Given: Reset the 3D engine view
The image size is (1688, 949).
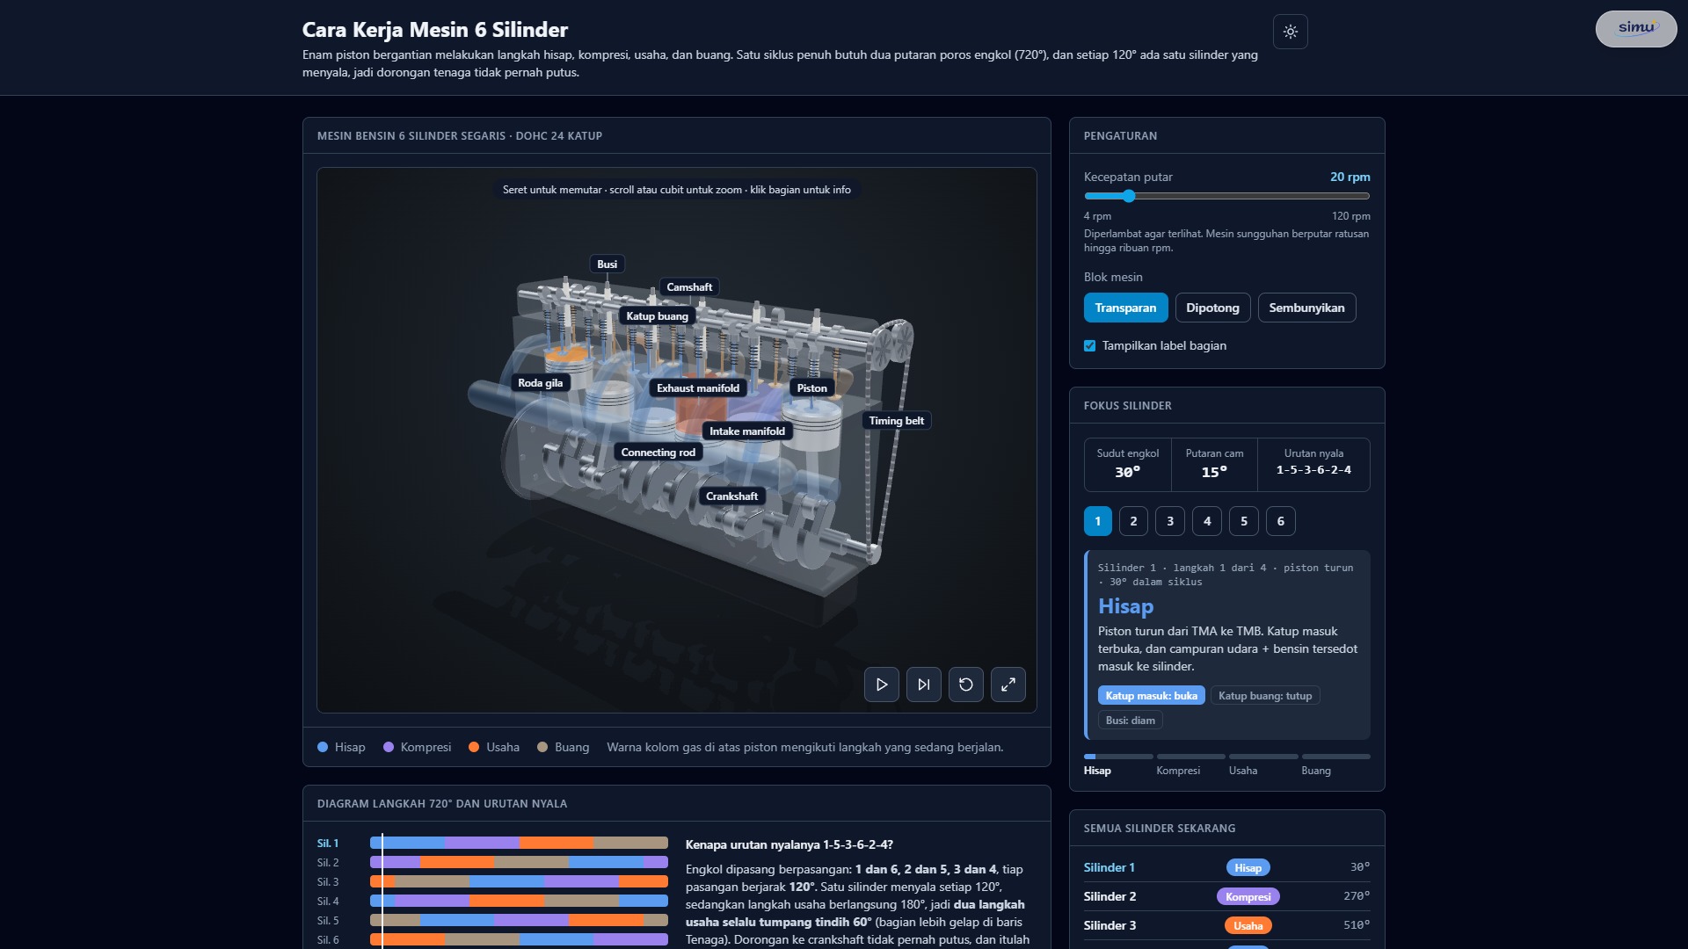Looking at the screenshot, I should click(x=965, y=685).
